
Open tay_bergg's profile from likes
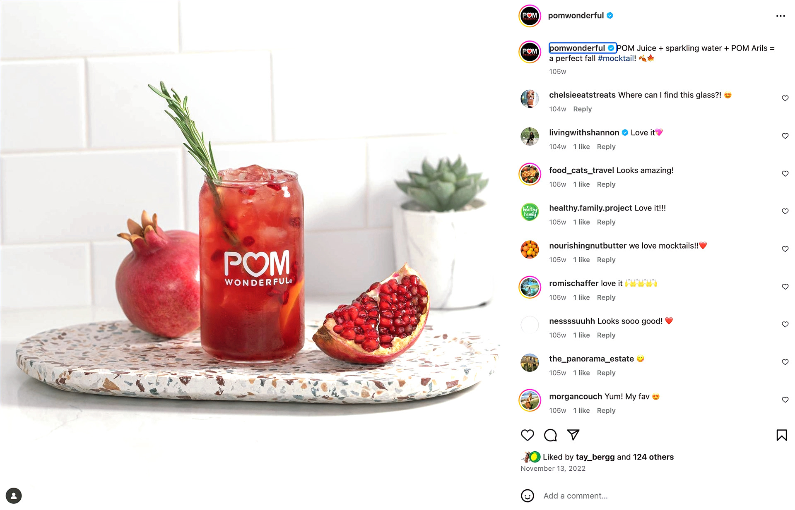pos(595,457)
